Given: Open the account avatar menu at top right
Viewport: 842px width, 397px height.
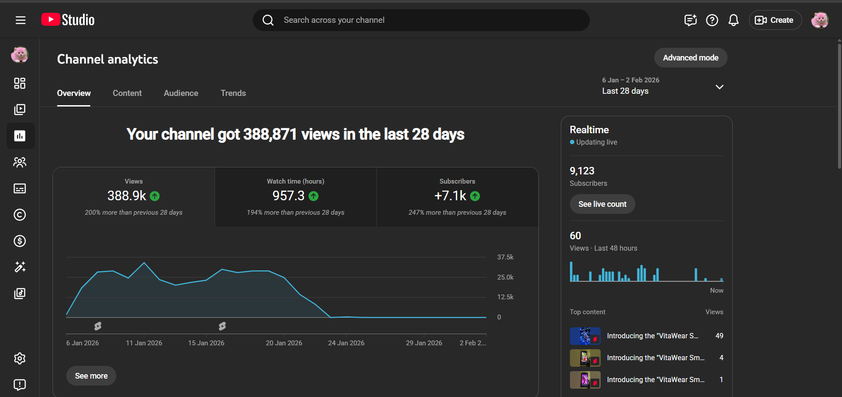Looking at the screenshot, I should pyautogui.click(x=819, y=20).
